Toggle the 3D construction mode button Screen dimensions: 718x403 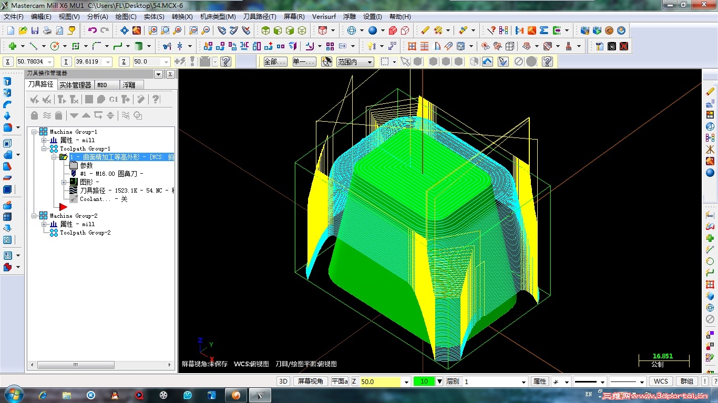coord(283,381)
